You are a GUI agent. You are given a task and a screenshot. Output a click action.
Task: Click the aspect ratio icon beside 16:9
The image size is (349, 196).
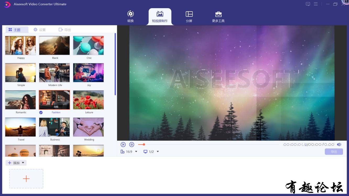pos(122,152)
